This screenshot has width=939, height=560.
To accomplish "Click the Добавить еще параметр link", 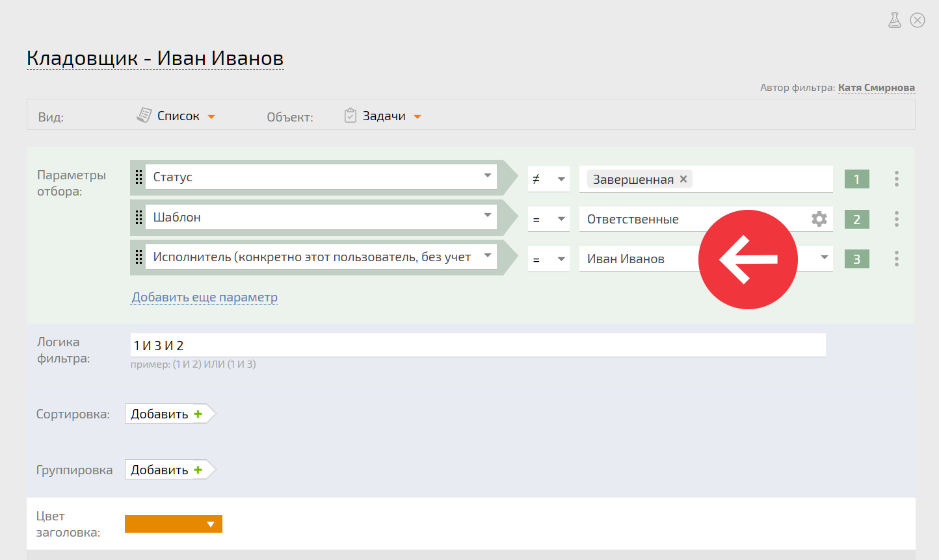I will [x=205, y=297].
